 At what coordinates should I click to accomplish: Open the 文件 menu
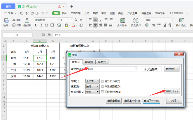pos(10,13)
